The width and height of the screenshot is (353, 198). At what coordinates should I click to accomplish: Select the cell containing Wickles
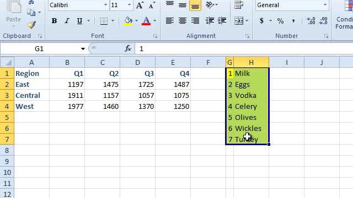tap(252, 128)
